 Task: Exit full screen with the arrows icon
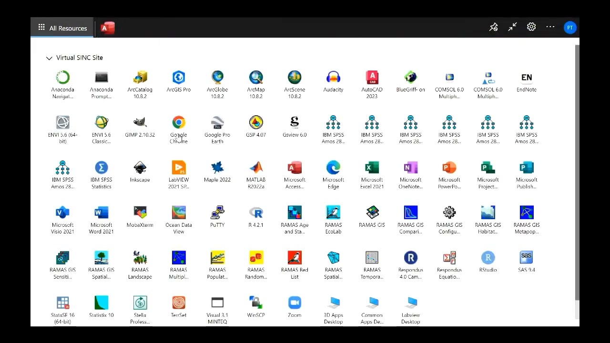pyautogui.click(x=512, y=28)
